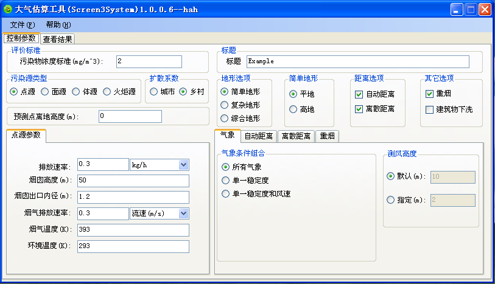Click the 默认 wind height field showing 10
The height and width of the screenshot is (284, 495).
coord(453,177)
